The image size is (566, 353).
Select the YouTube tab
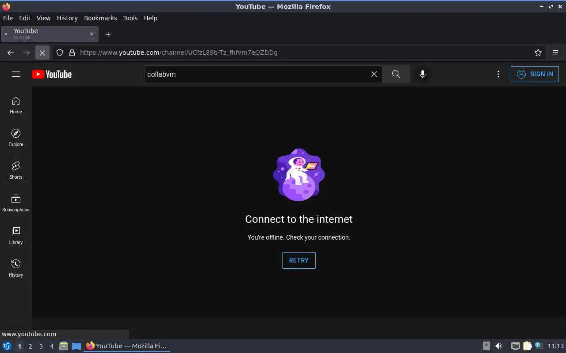(50, 34)
